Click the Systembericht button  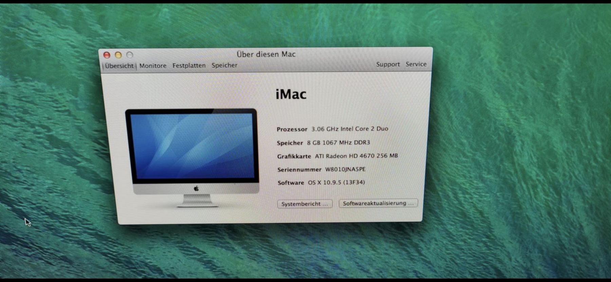[304, 204]
